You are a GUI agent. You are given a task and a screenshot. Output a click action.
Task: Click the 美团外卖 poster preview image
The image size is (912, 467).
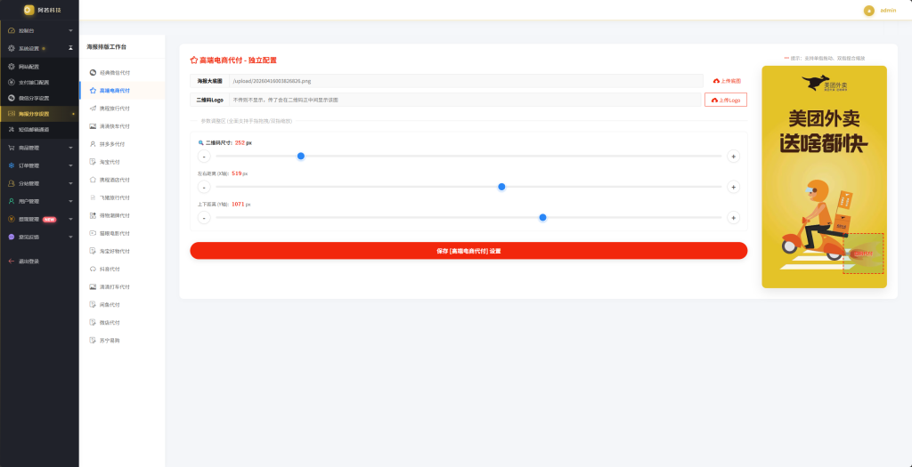click(824, 177)
